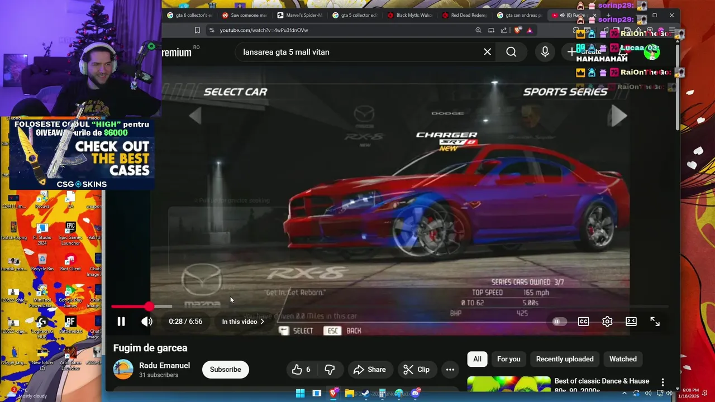715x402 pixels.
Task: Switch to 'gta 5 collector' tab
Action: coord(354,15)
